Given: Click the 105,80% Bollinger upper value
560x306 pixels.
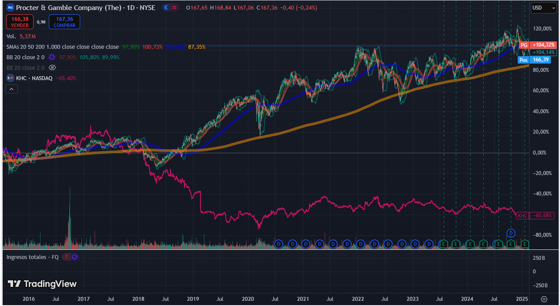Looking at the screenshot, I should click(x=89, y=57).
